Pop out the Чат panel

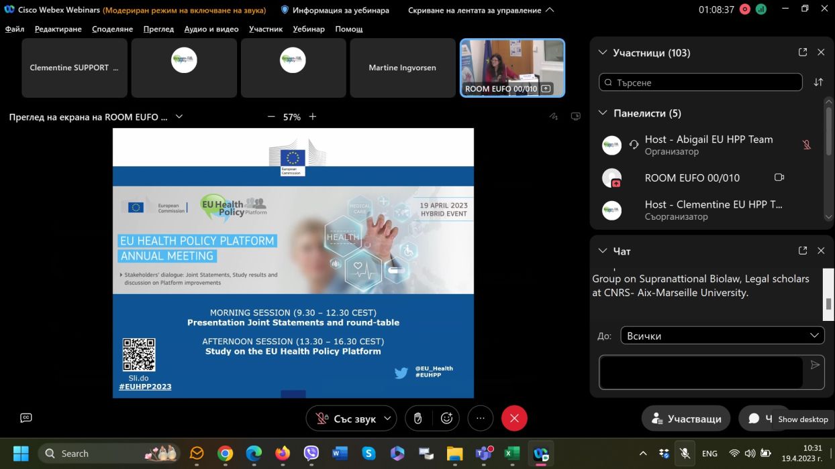coord(803,251)
